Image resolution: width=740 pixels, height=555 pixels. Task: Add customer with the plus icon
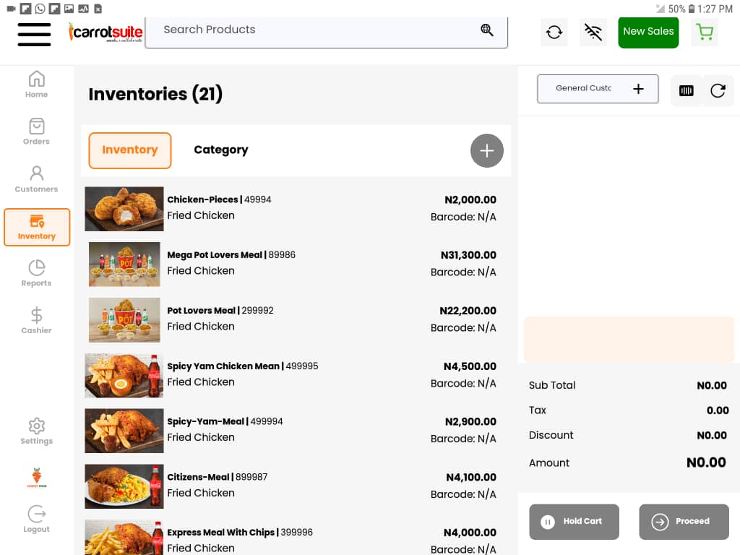click(x=638, y=89)
